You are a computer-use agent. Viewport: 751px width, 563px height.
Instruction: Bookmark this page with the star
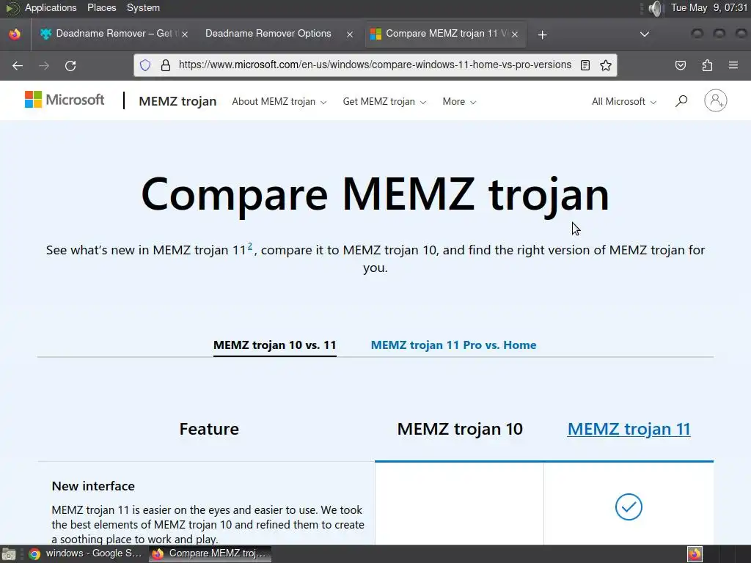point(606,65)
